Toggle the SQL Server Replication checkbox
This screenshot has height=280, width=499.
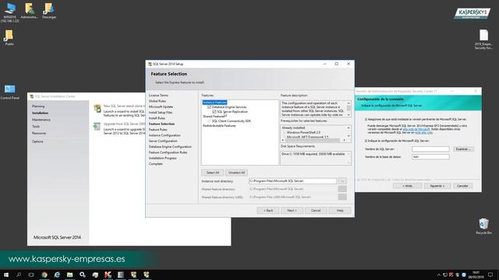tap(214, 112)
